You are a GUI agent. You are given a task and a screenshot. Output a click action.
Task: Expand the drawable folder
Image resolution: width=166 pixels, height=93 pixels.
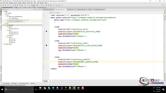click(x=6, y=25)
